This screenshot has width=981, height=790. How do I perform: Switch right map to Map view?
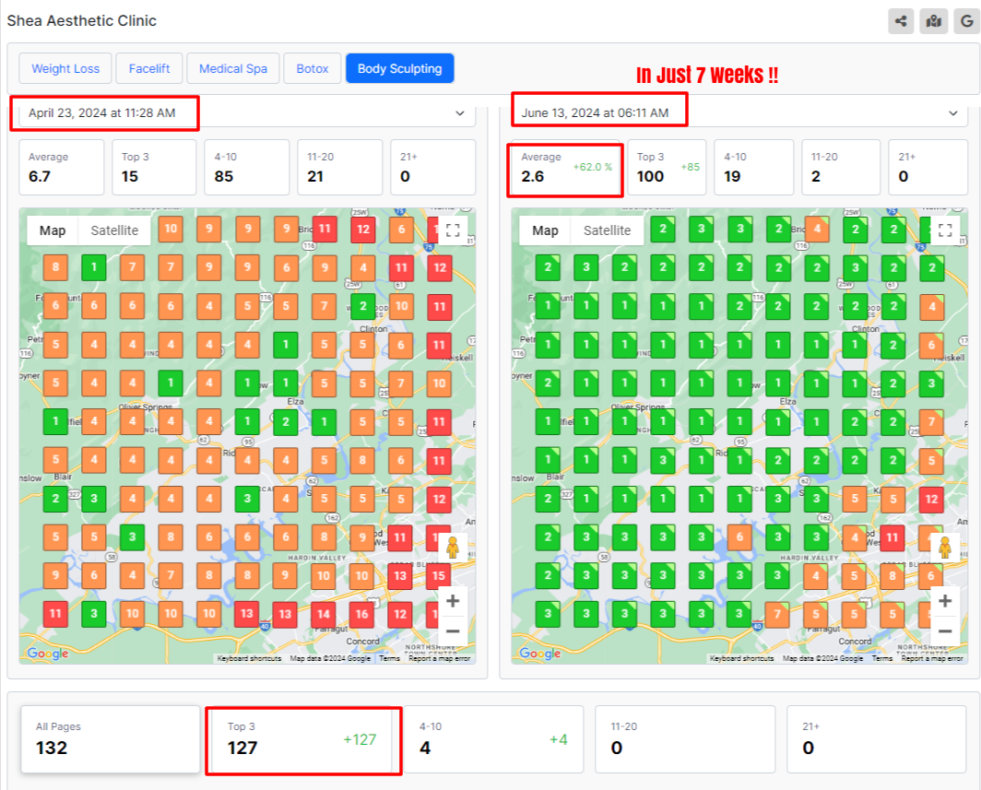[545, 230]
